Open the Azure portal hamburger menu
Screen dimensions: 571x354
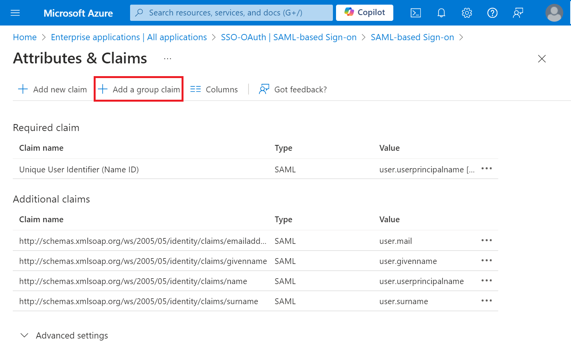click(x=15, y=13)
